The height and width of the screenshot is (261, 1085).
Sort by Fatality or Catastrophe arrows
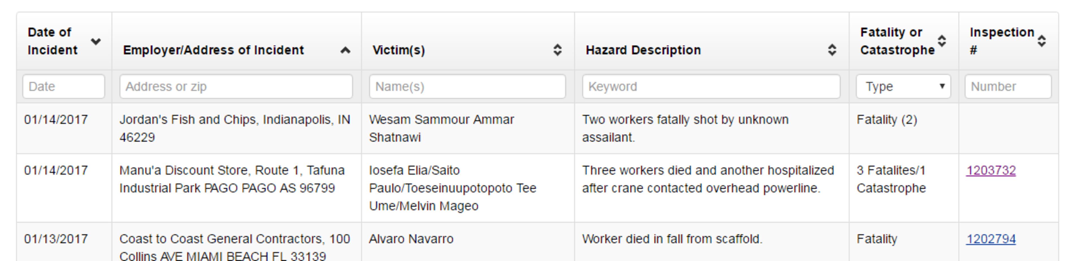[942, 41]
